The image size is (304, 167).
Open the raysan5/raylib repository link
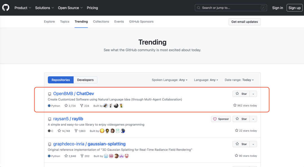(x=68, y=119)
